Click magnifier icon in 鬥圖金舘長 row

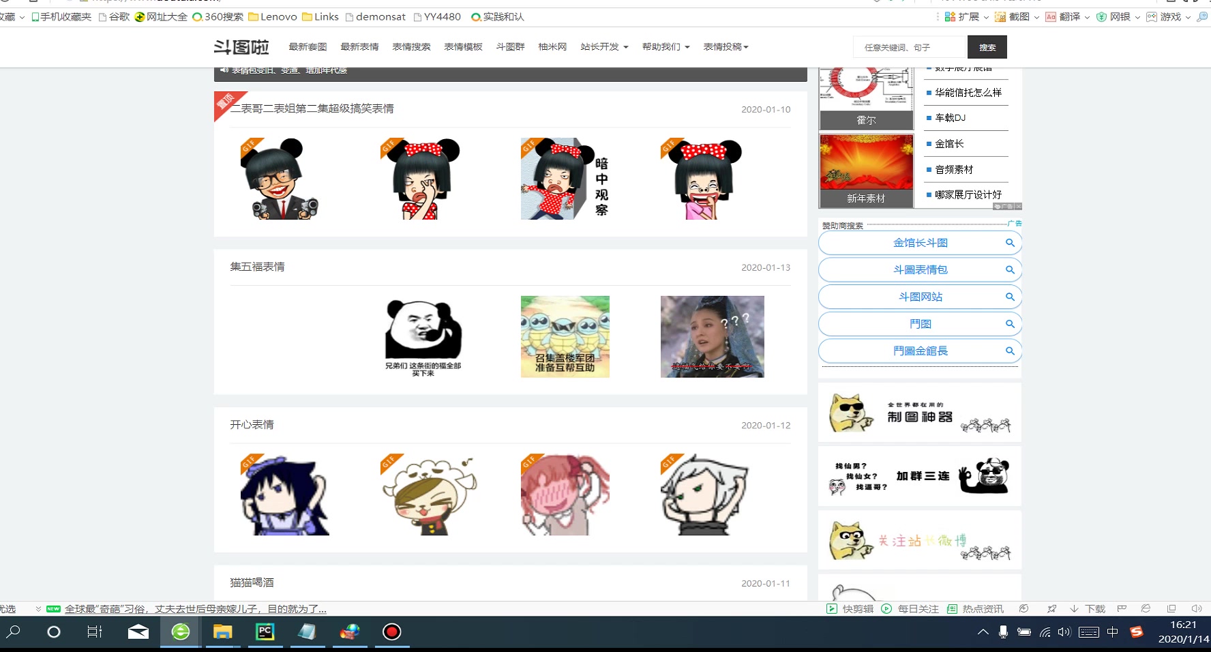(x=1010, y=351)
